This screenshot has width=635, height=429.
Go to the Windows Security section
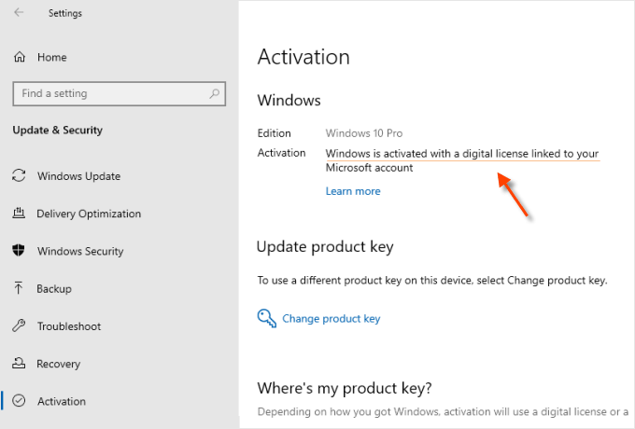pos(80,252)
